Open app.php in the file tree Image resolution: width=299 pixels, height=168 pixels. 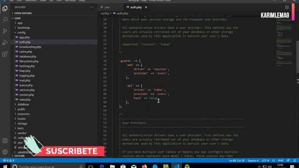24,37
